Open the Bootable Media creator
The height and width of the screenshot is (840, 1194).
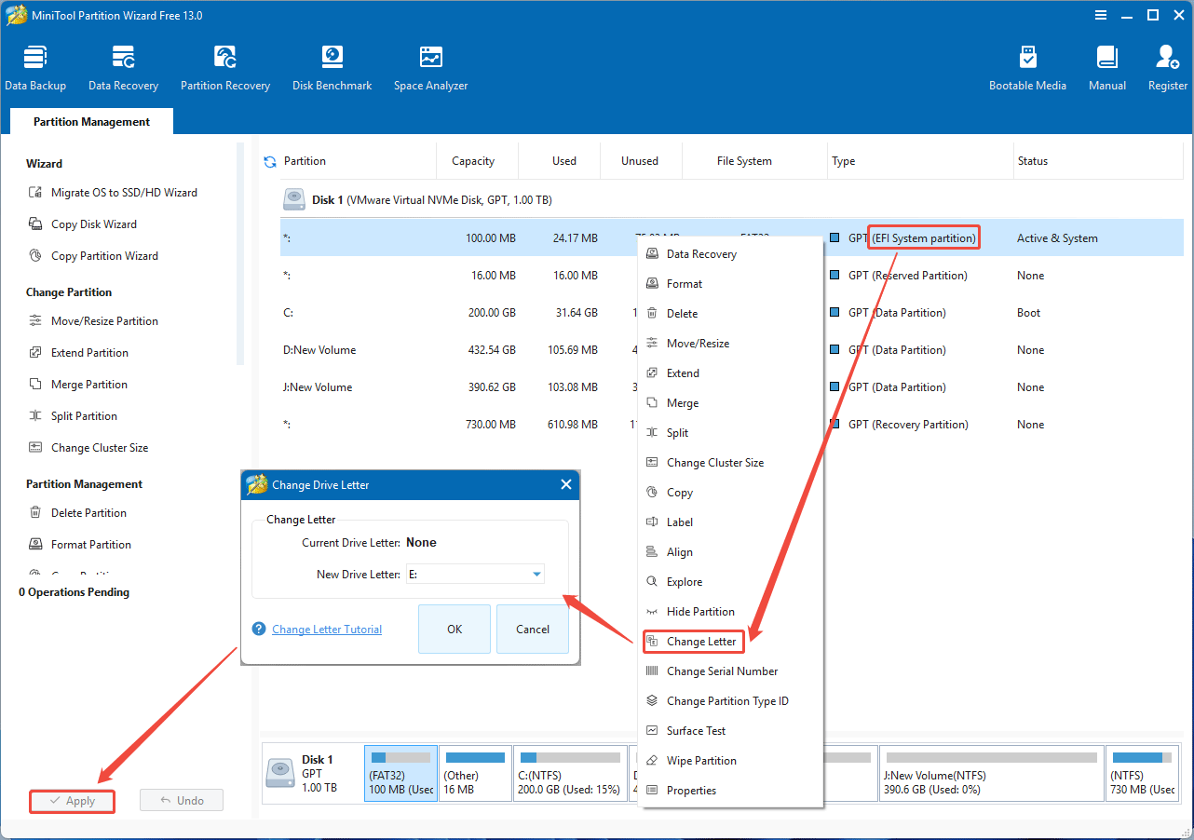click(x=1027, y=65)
